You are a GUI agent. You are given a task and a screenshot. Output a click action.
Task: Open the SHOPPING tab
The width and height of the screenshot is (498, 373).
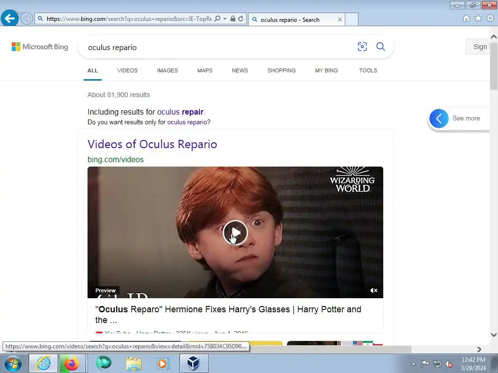point(282,70)
